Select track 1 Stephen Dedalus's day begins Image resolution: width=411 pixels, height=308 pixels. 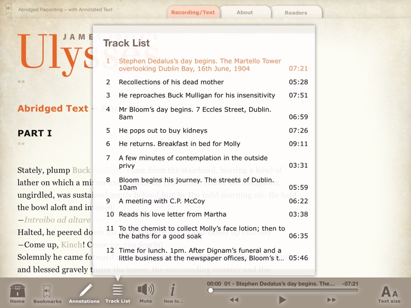point(207,65)
